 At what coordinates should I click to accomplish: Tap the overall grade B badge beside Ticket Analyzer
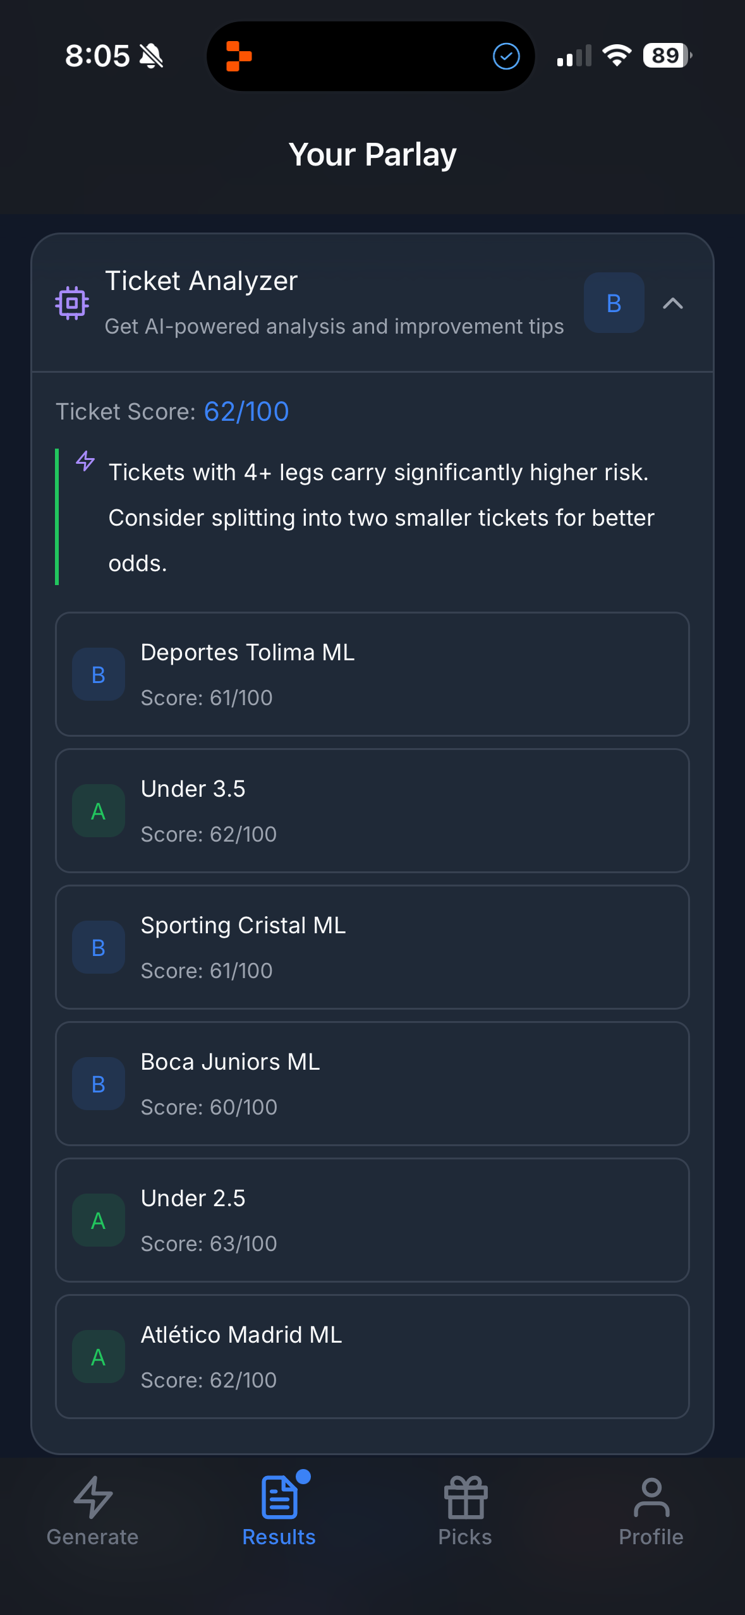click(612, 303)
